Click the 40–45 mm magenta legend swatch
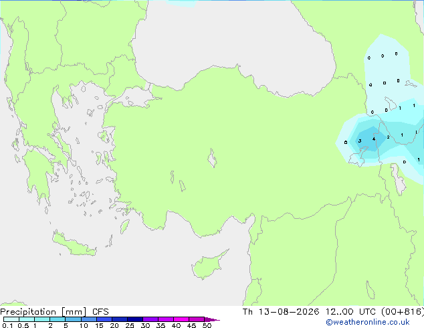 tap(181, 319)
